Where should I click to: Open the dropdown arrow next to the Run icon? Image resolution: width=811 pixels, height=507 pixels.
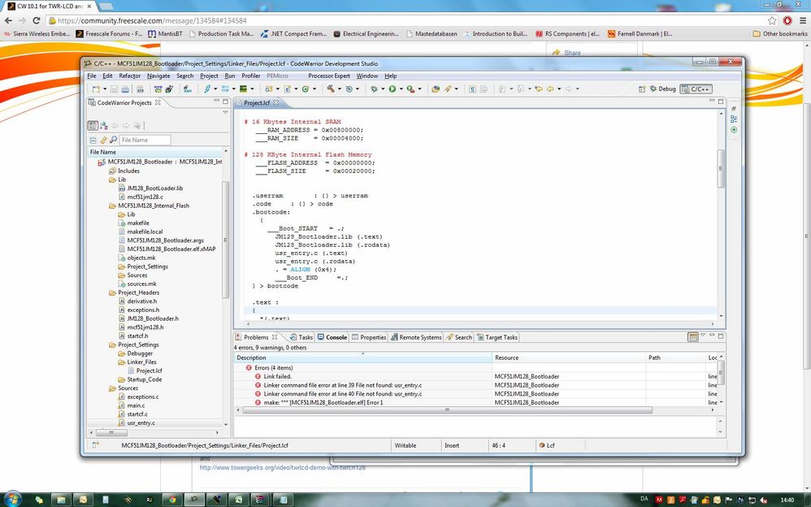(401, 89)
